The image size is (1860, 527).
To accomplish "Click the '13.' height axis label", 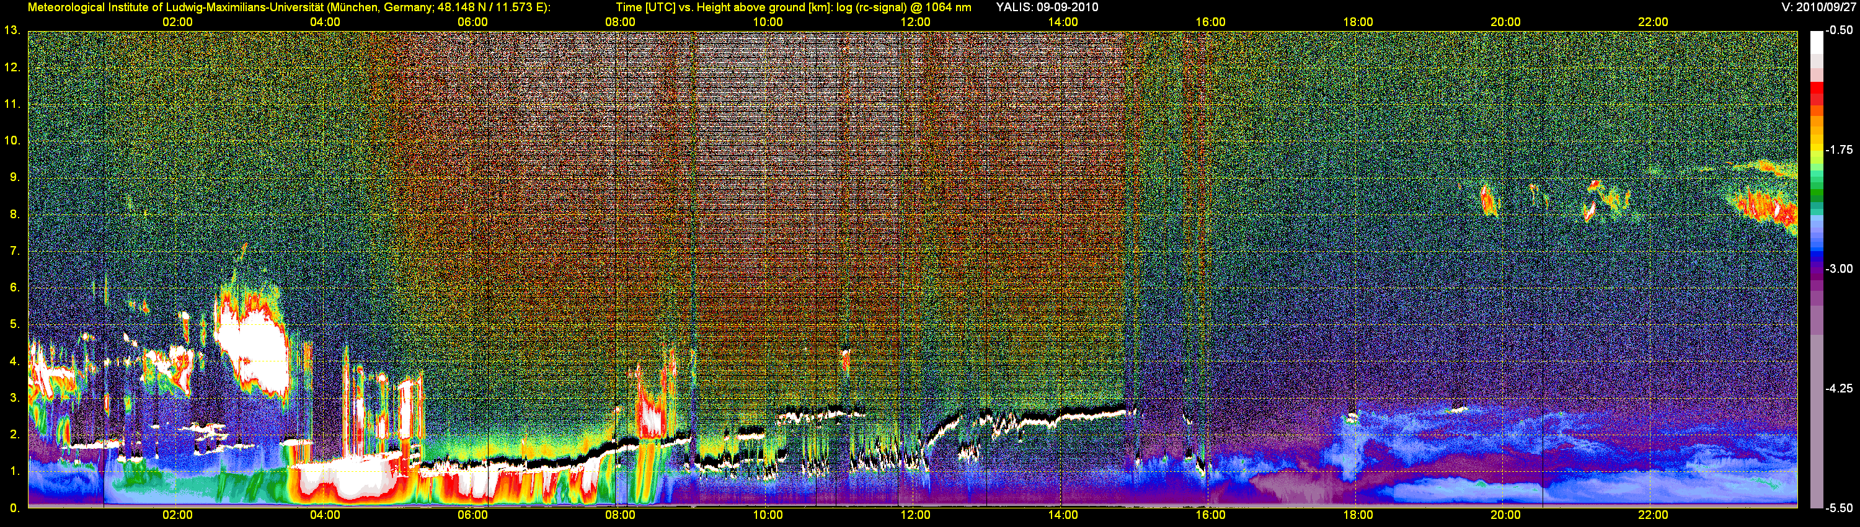I will click(12, 31).
